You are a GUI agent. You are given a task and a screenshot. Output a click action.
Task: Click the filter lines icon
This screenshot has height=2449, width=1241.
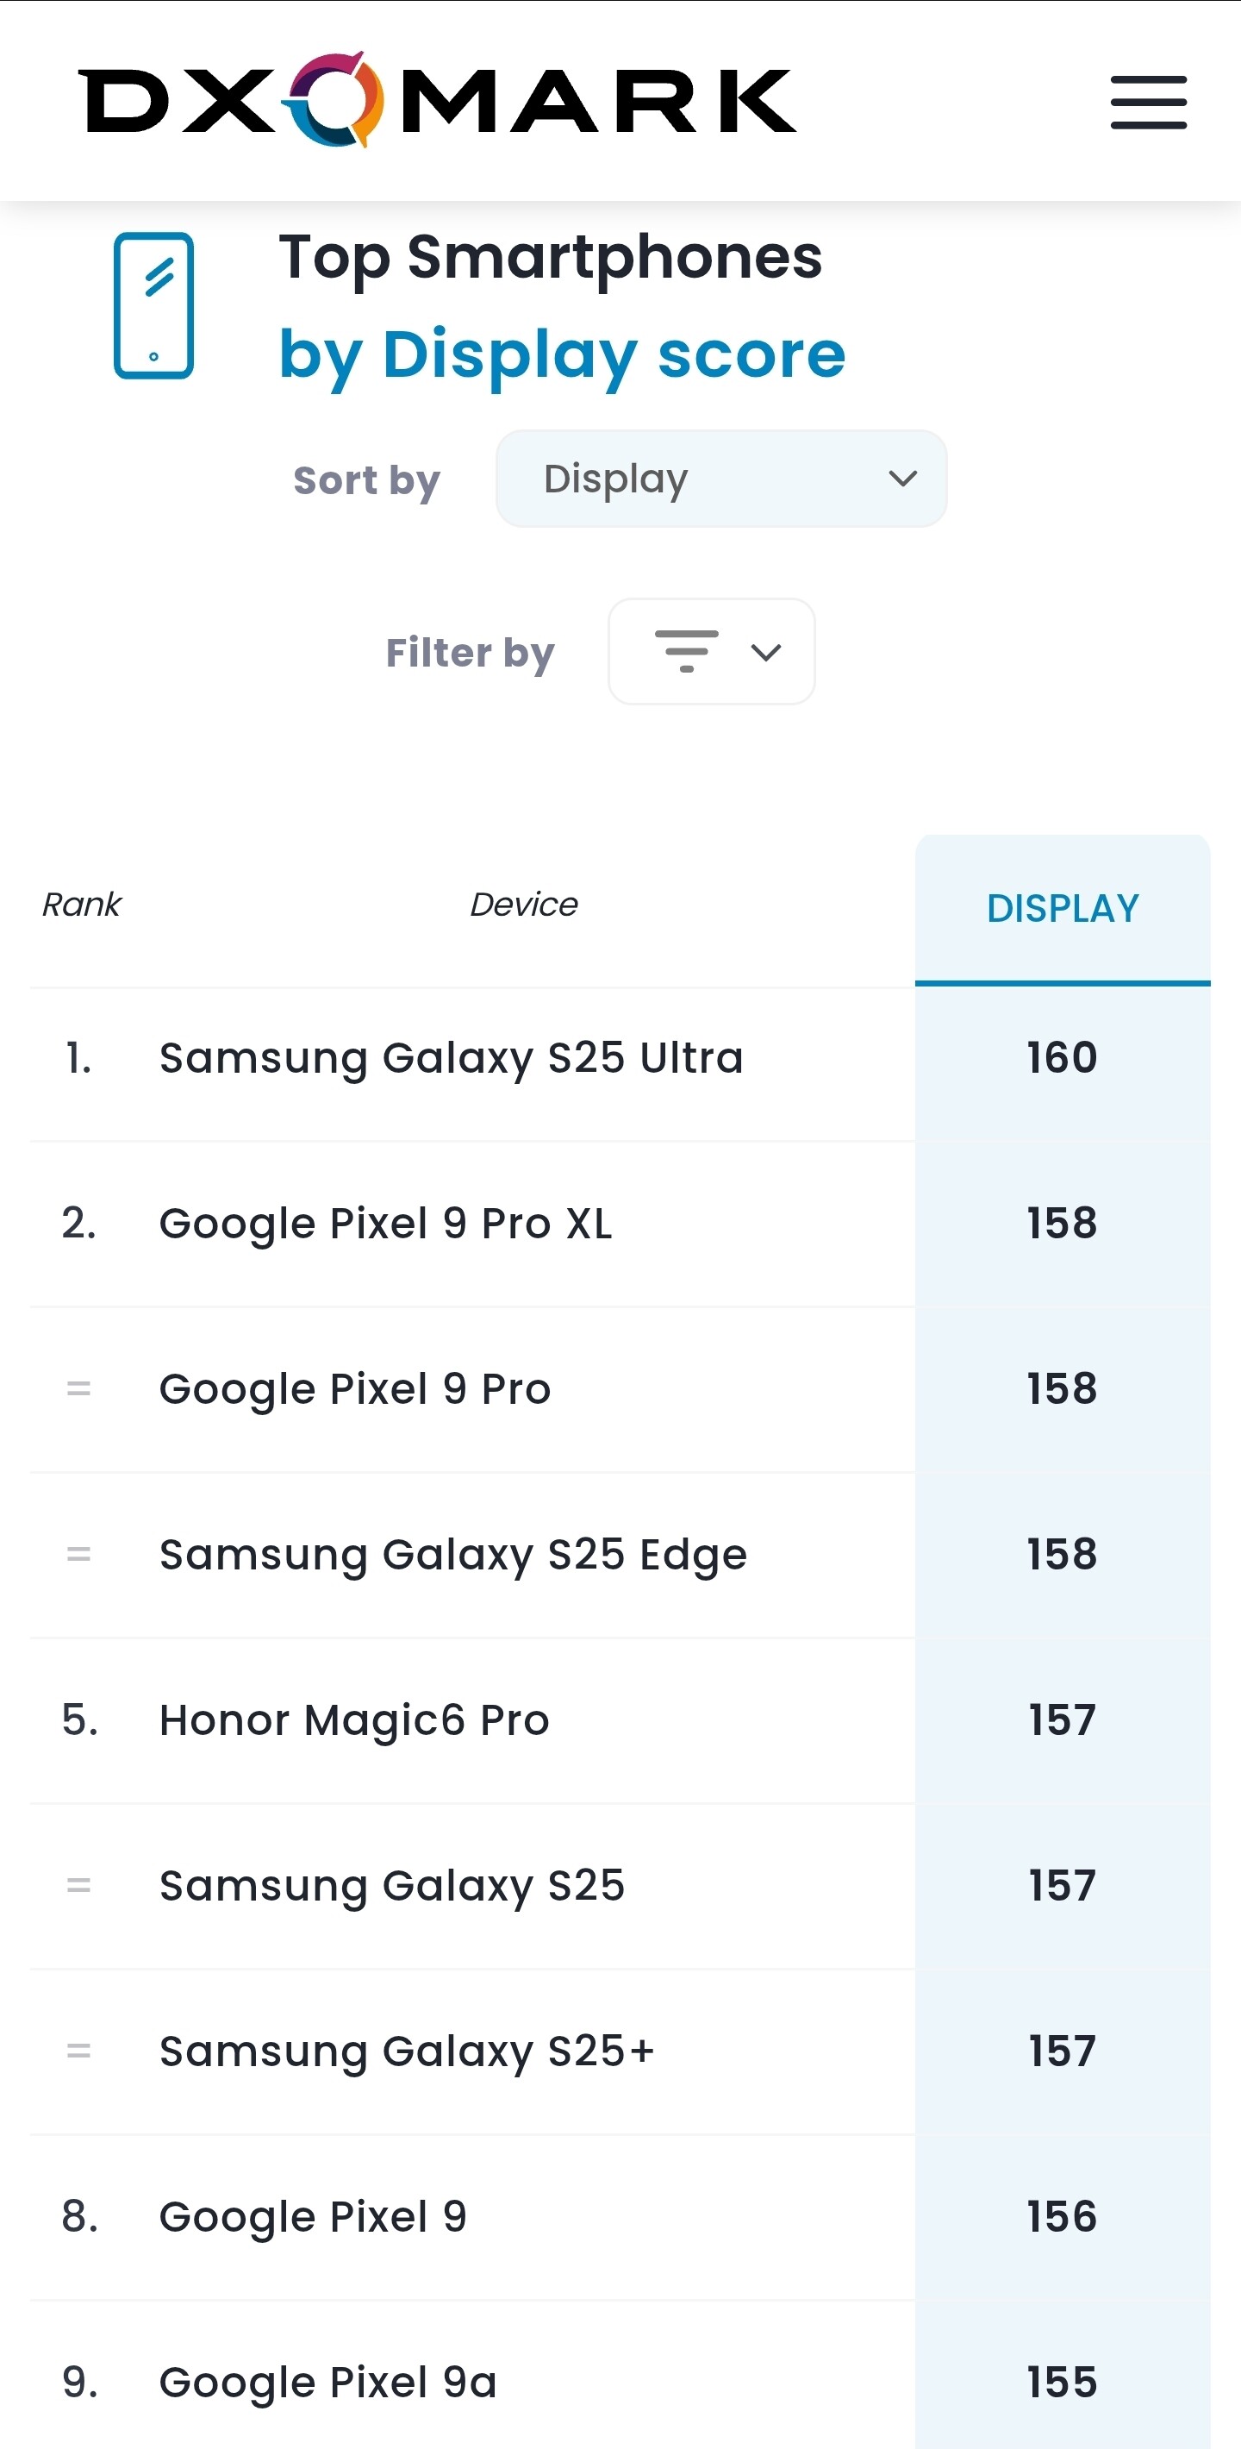pyautogui.click(x=686, y=651)
